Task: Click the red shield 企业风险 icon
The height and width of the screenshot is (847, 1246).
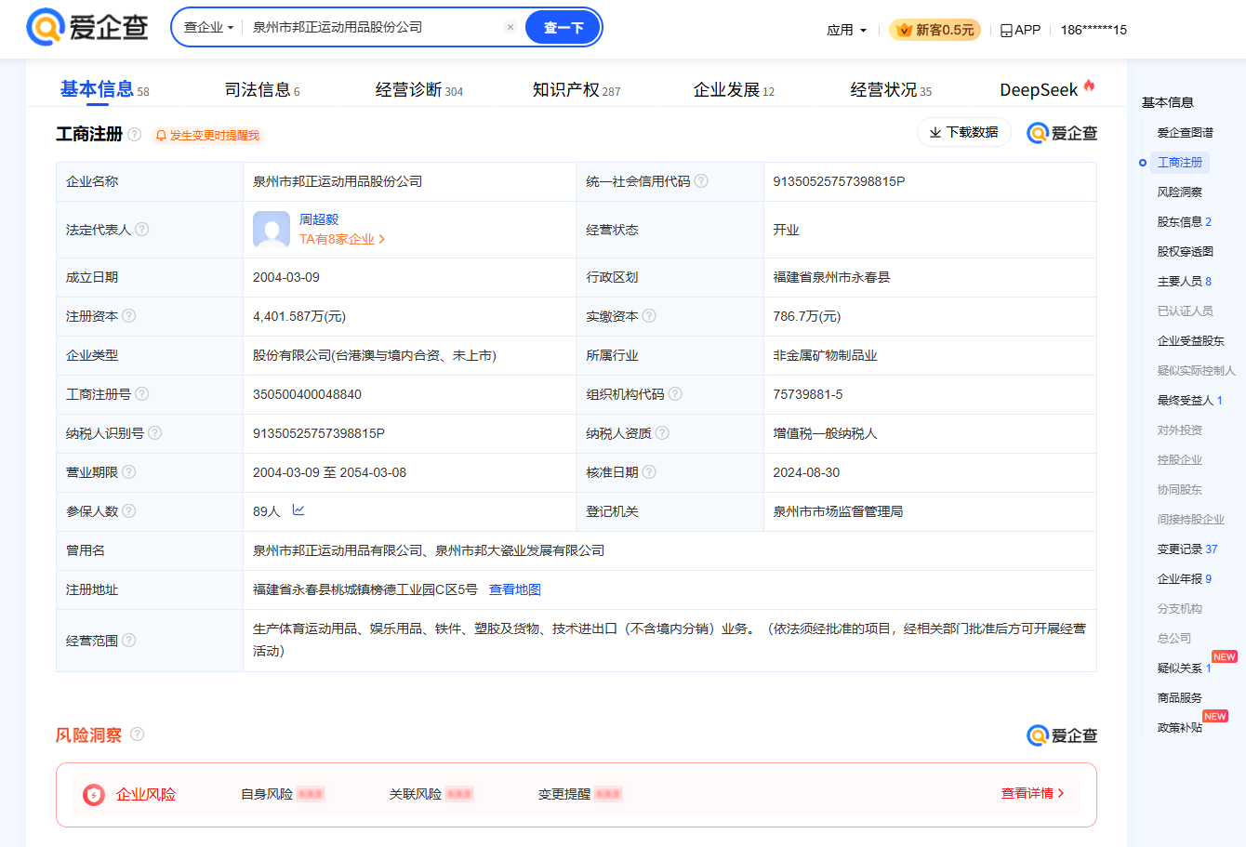Action: pos(94,794)
